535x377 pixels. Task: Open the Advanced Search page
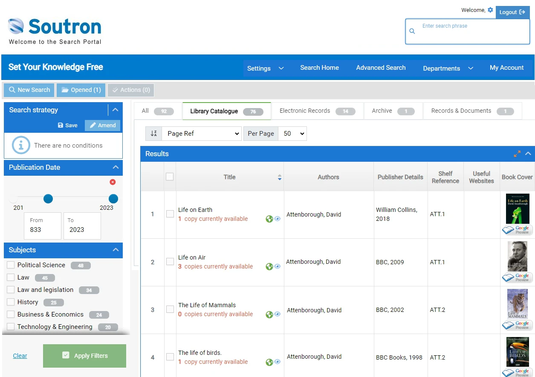pos(381,67)
